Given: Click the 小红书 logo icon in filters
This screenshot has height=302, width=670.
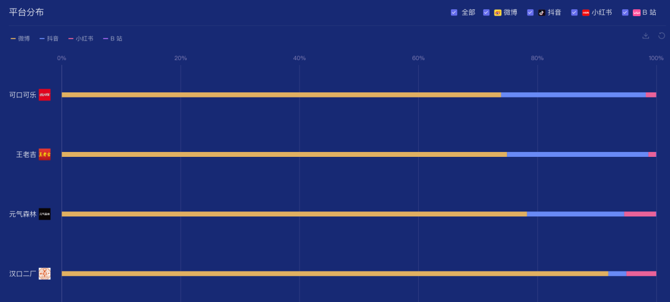Looking at the screenshot, I should pos(586,13).
